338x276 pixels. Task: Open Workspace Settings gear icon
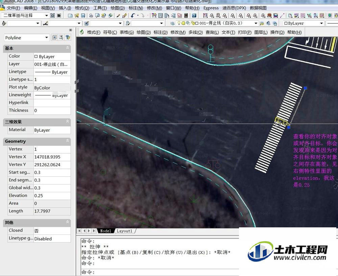(x=52, y=16)
